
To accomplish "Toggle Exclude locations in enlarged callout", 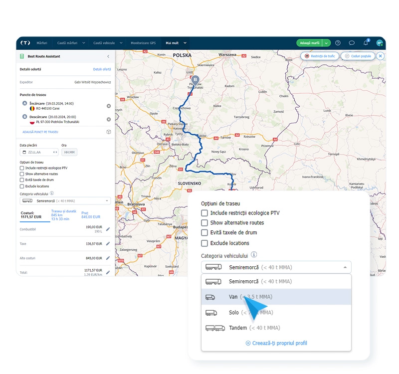I will pos(204,243).
